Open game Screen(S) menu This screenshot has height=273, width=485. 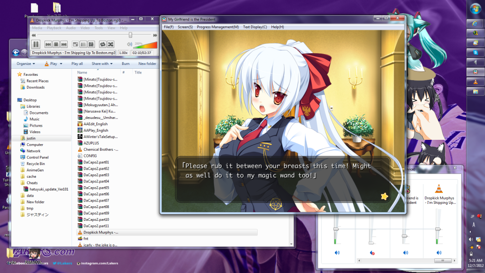tap(185, 27)
